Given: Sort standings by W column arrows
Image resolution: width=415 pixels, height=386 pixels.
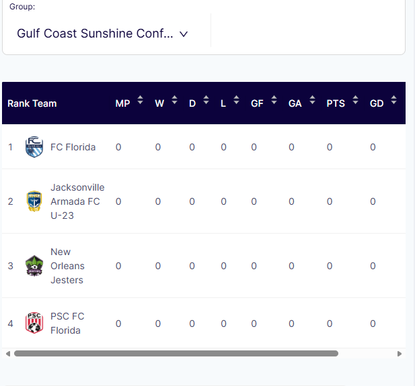Looking at the screenshot, I should (174, 100).
